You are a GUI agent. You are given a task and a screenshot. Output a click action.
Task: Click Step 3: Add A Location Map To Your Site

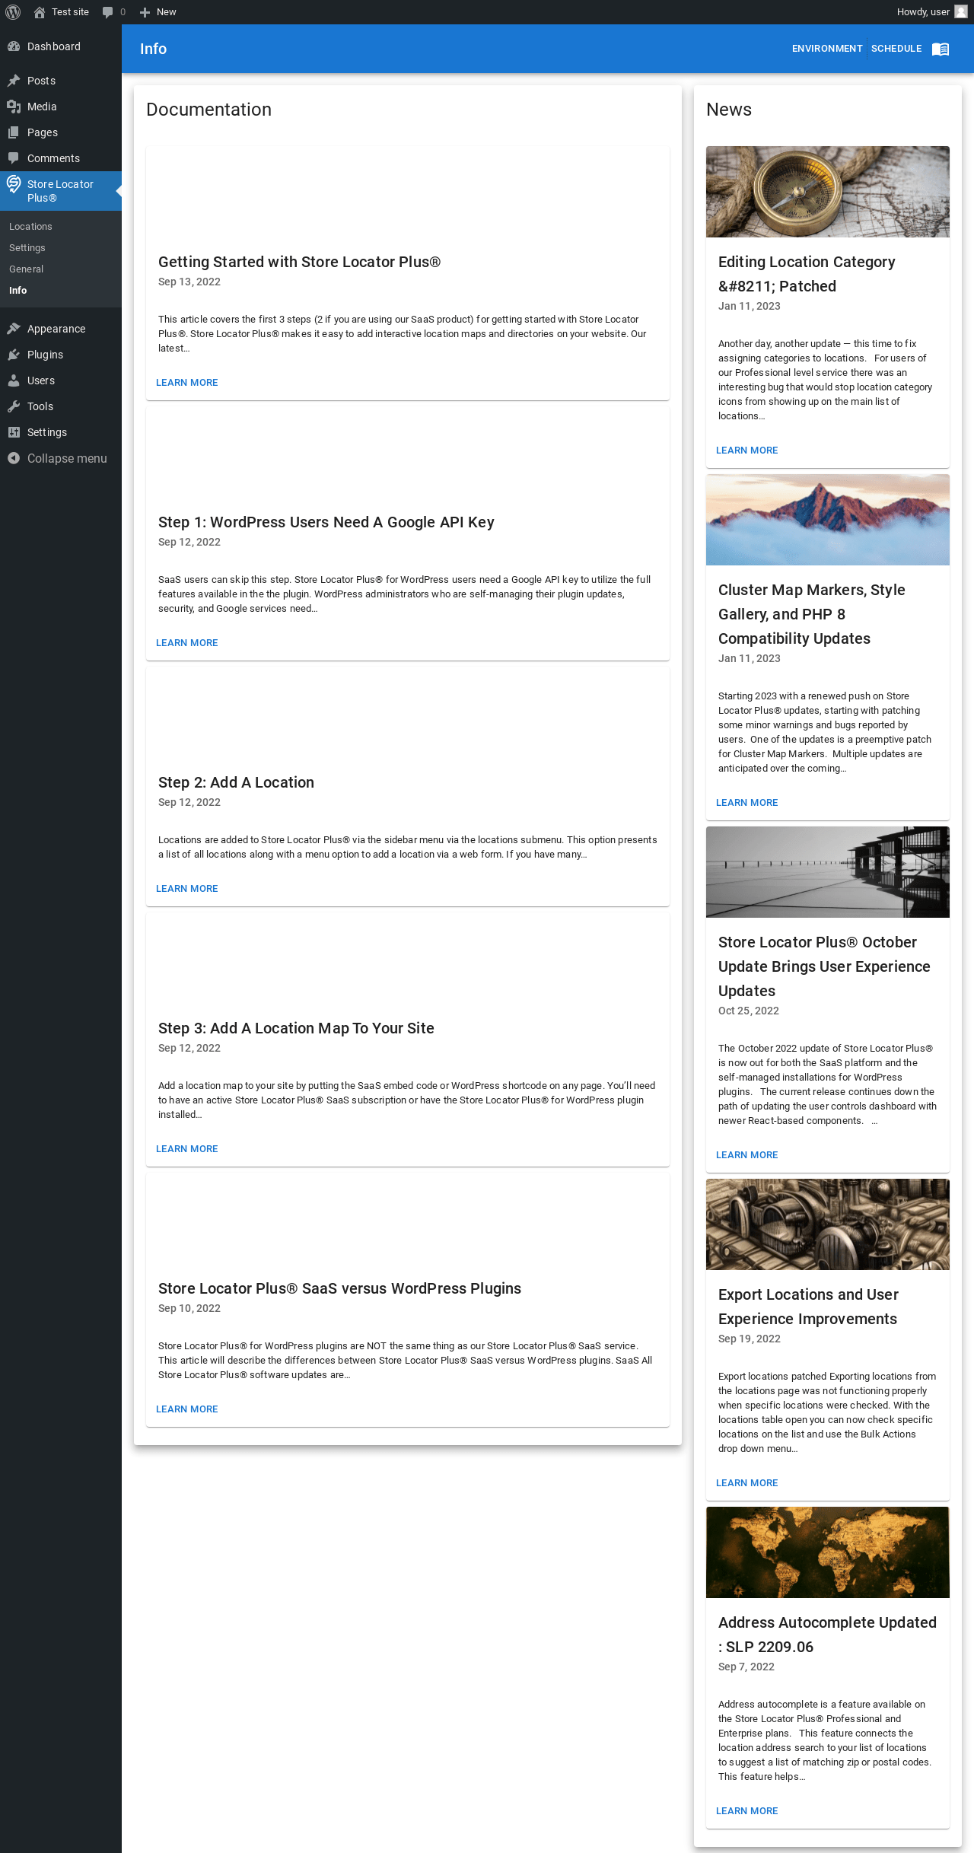pyautogui.click(x=296, y=1028)
